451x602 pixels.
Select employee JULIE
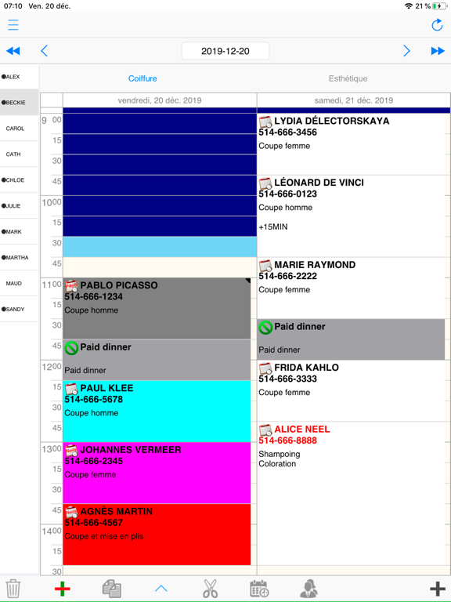tap(19, 206)
